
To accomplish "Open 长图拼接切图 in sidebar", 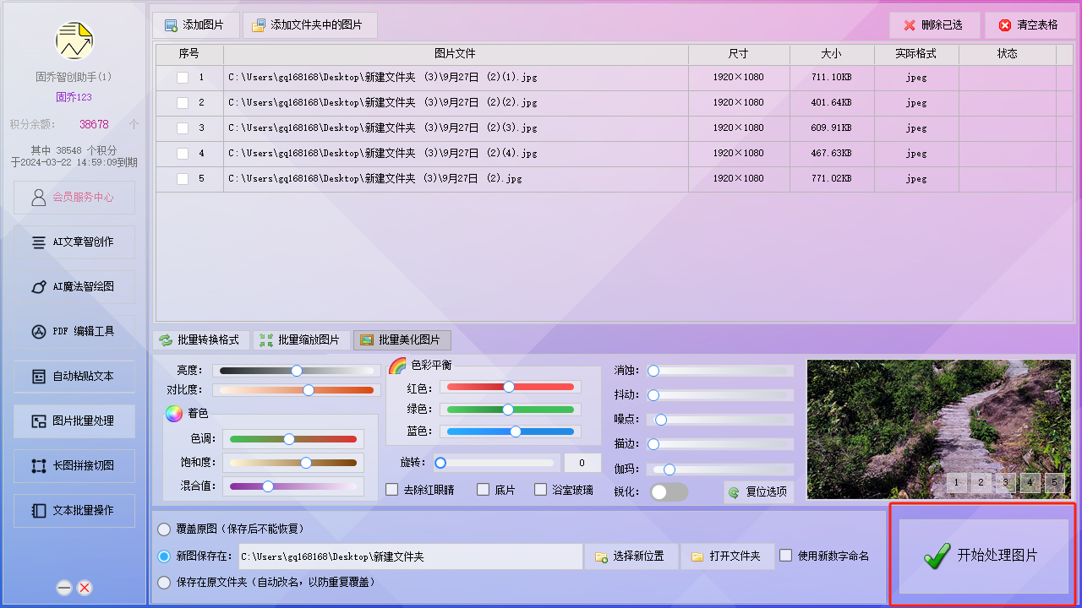I will pyautogui.click(x=74, y=466).
